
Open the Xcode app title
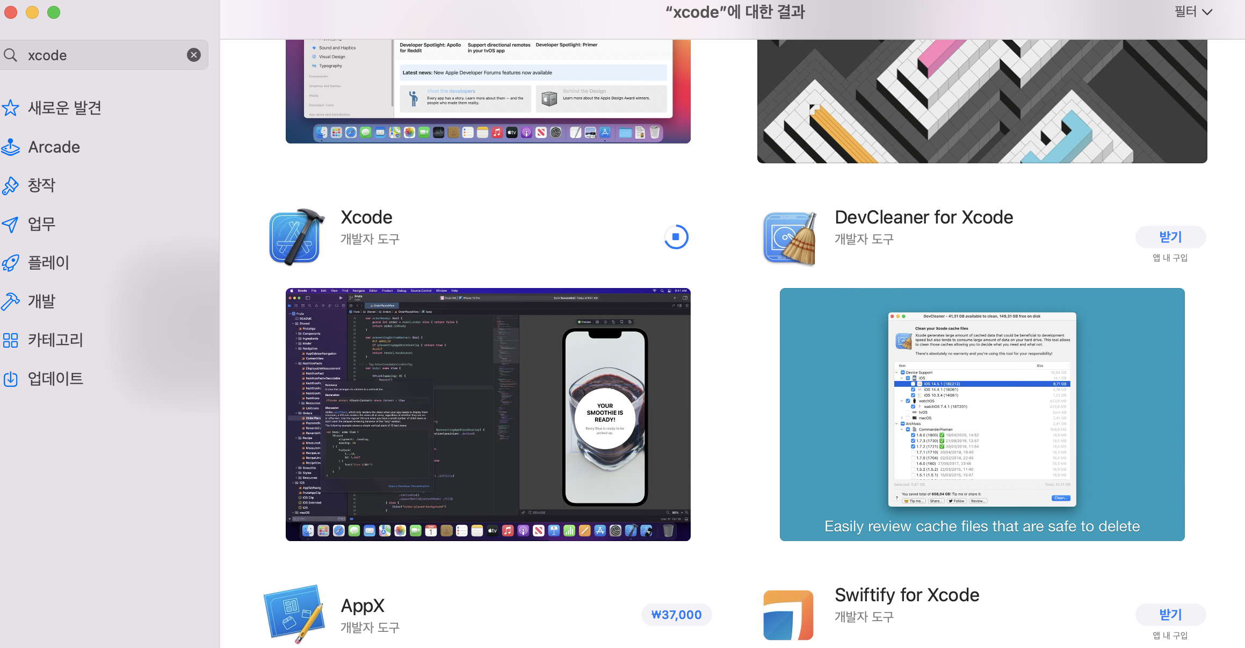[x=366, y=217]
